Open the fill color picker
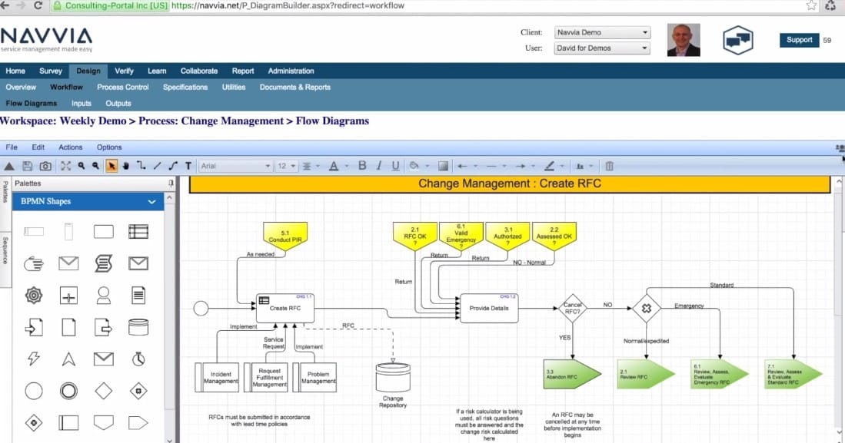 pyautogui.click(x=415, y=166)
